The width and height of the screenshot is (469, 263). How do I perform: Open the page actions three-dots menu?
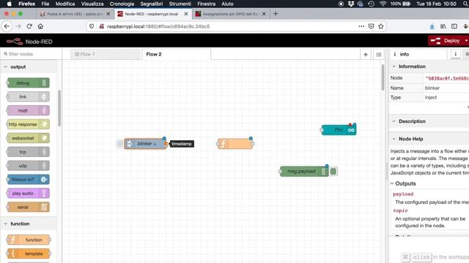[361, 26]
